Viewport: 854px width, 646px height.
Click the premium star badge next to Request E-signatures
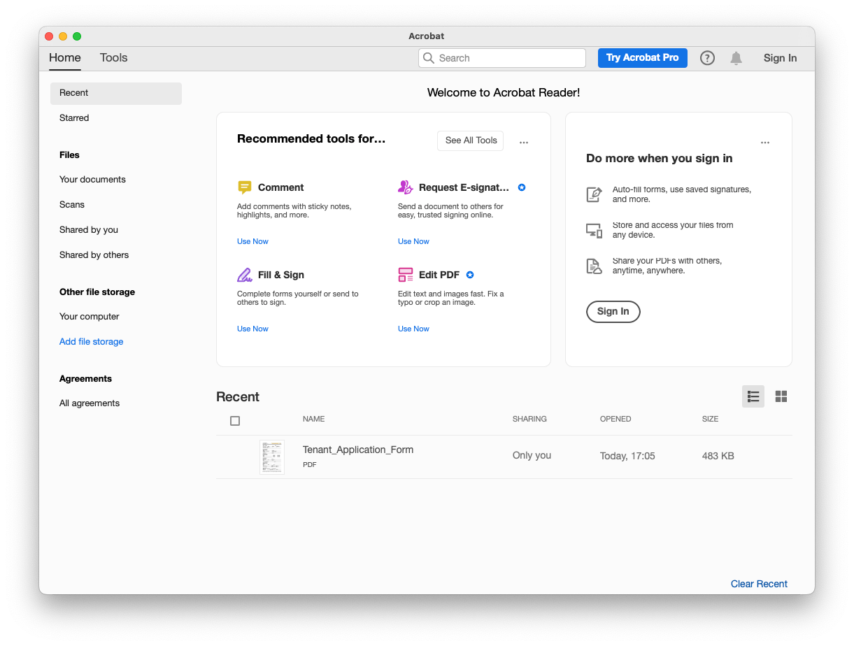click(x=522, y=187)
